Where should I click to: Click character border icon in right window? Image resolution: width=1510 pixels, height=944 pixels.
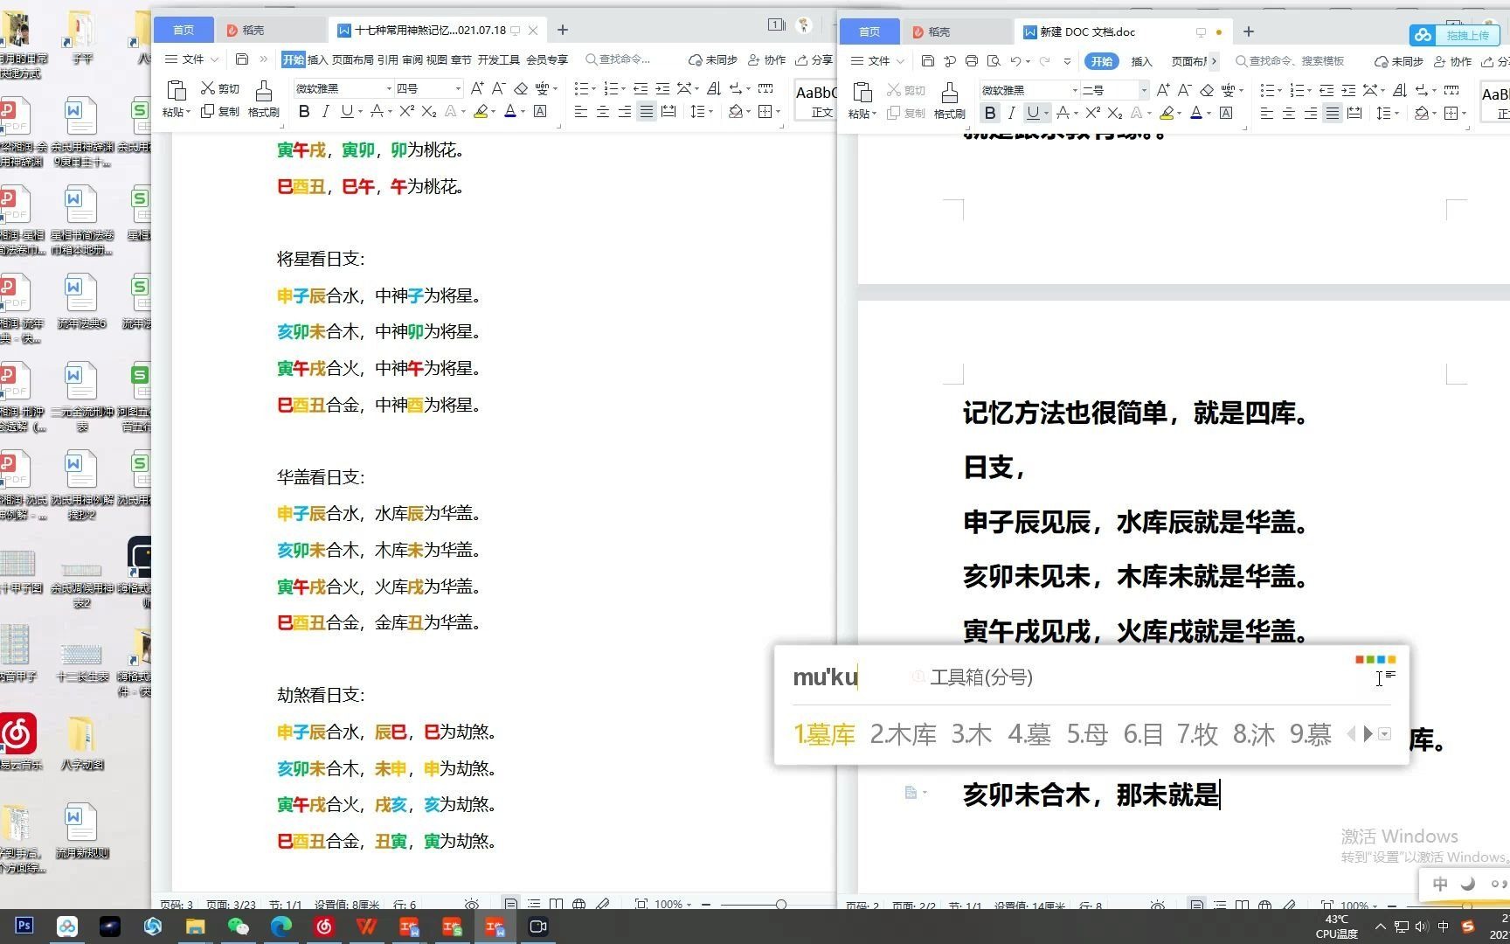[x=1226, y=113]
